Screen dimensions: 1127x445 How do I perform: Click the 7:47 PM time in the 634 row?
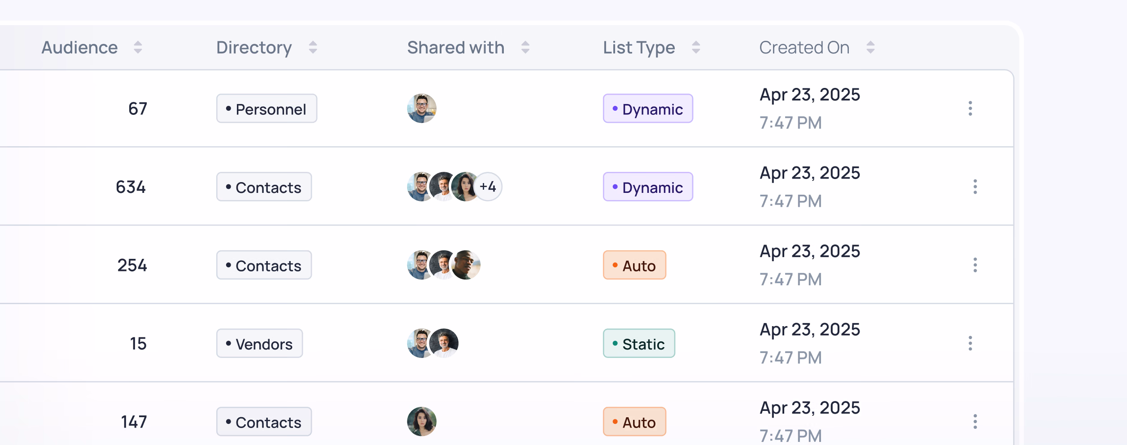pos(791,201)
